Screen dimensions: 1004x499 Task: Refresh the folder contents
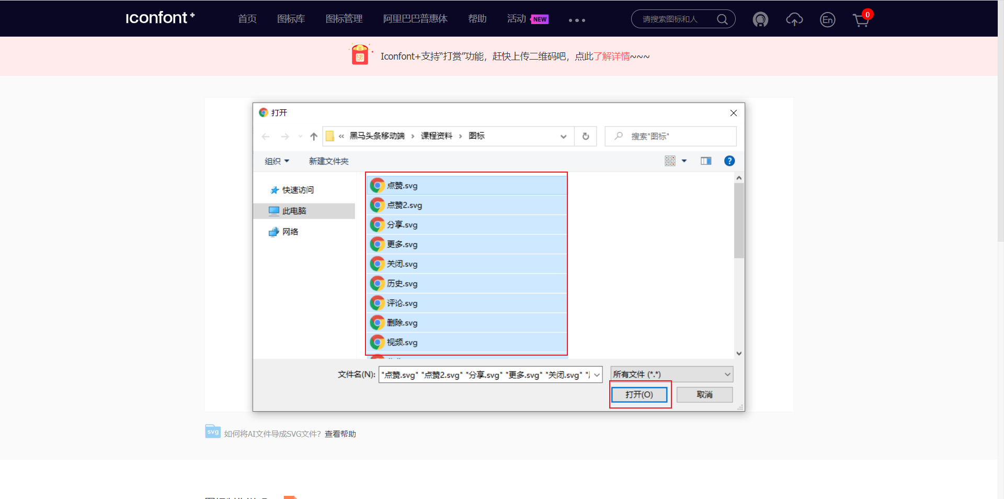586,137
